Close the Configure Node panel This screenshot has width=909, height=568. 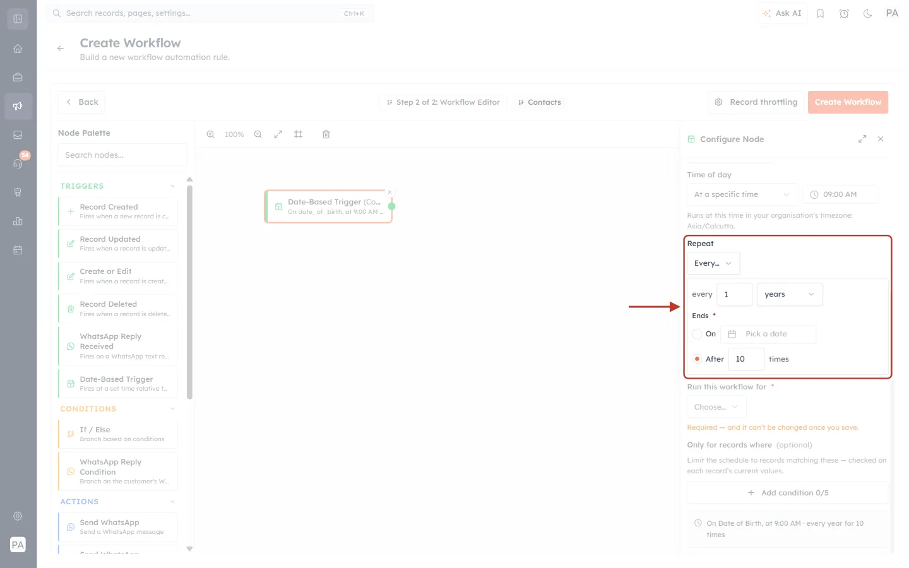tap(881, 139)
